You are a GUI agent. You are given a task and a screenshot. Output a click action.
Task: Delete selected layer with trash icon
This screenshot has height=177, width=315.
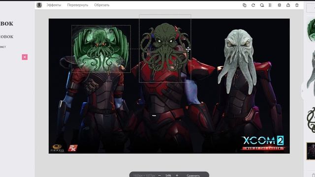tap(297, 5)
